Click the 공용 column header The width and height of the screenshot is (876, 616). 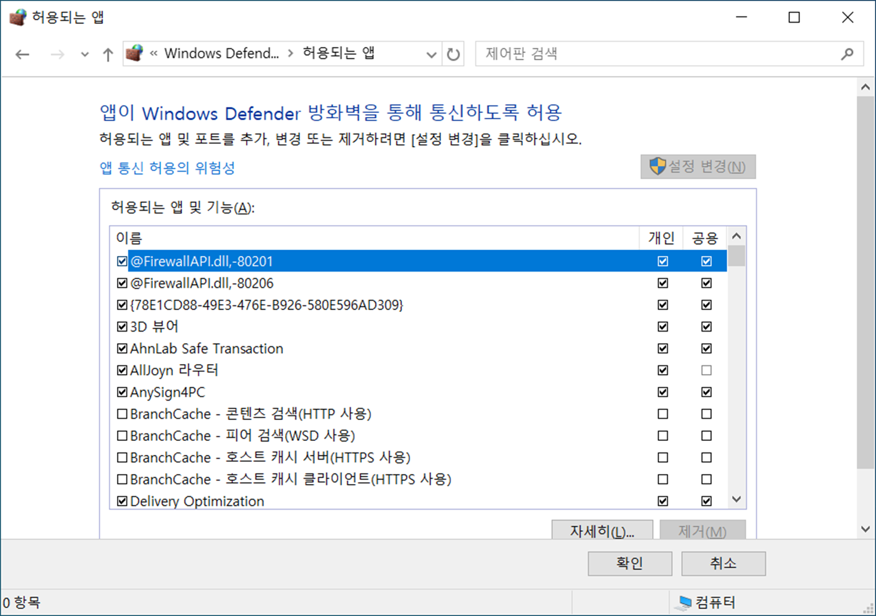705,238
